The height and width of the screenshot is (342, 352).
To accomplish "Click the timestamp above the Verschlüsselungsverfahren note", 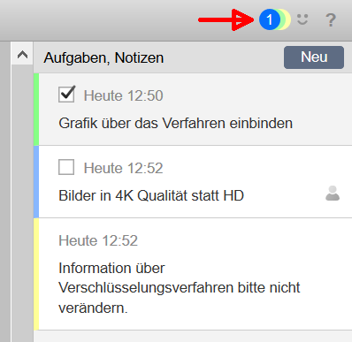I will tap(98, 240).
